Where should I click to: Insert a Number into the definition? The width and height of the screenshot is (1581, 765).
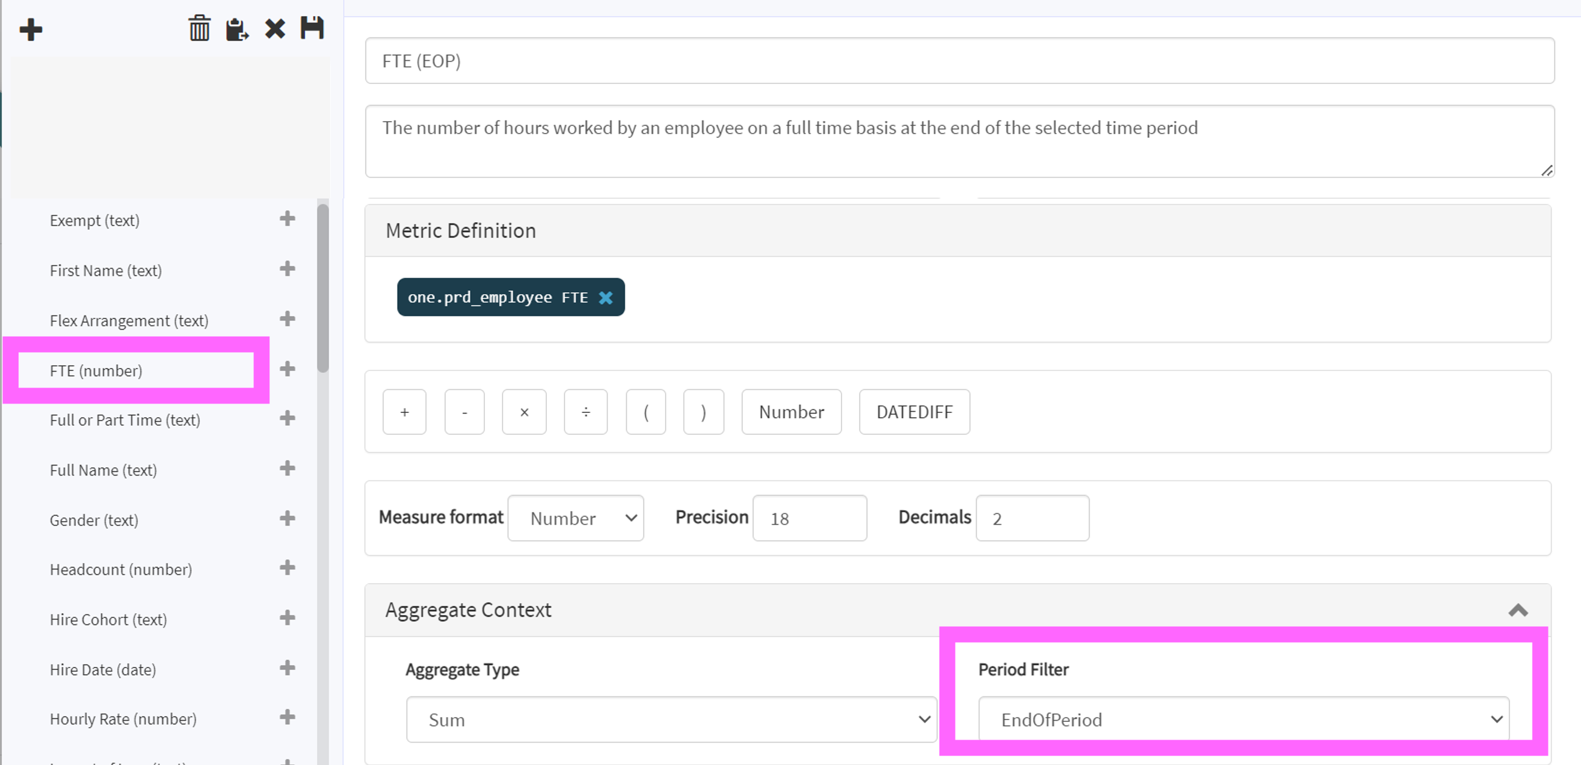pyautogui.click(x=791, y=412)
